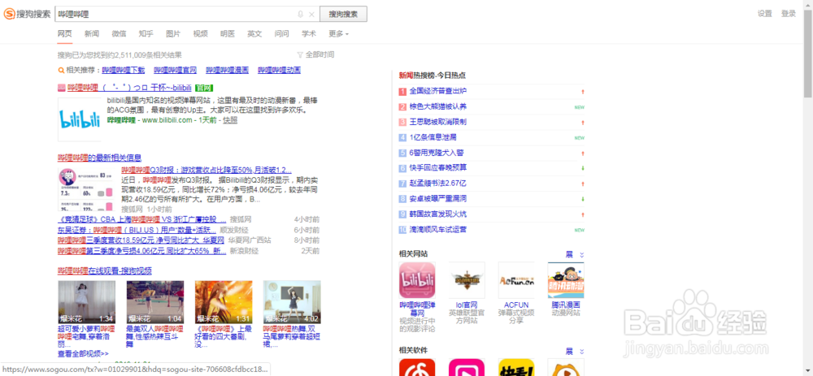The image size is (813, 376).
Task: Click related suggestion 哔哩哔哩下载
Action: tap(124, 70)
